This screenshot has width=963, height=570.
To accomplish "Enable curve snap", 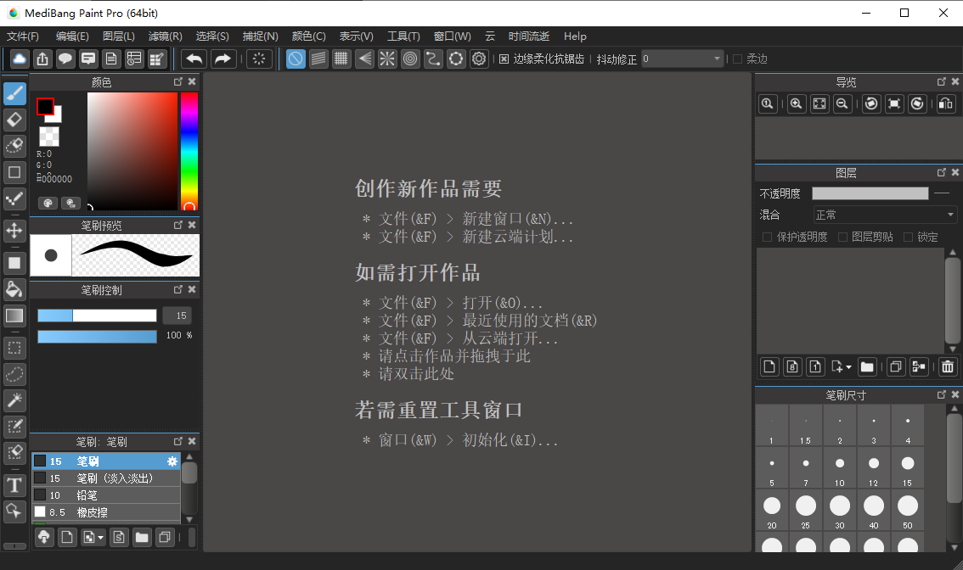I will [433, 59].
